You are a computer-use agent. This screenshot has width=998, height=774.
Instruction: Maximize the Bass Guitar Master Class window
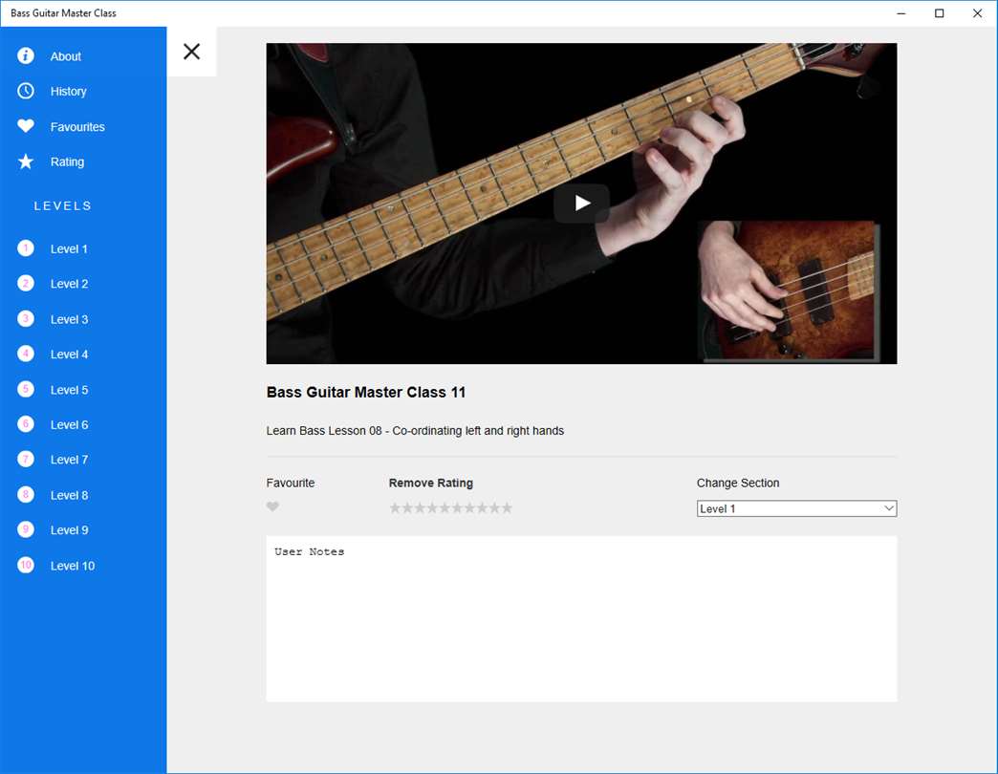(939, 12)
